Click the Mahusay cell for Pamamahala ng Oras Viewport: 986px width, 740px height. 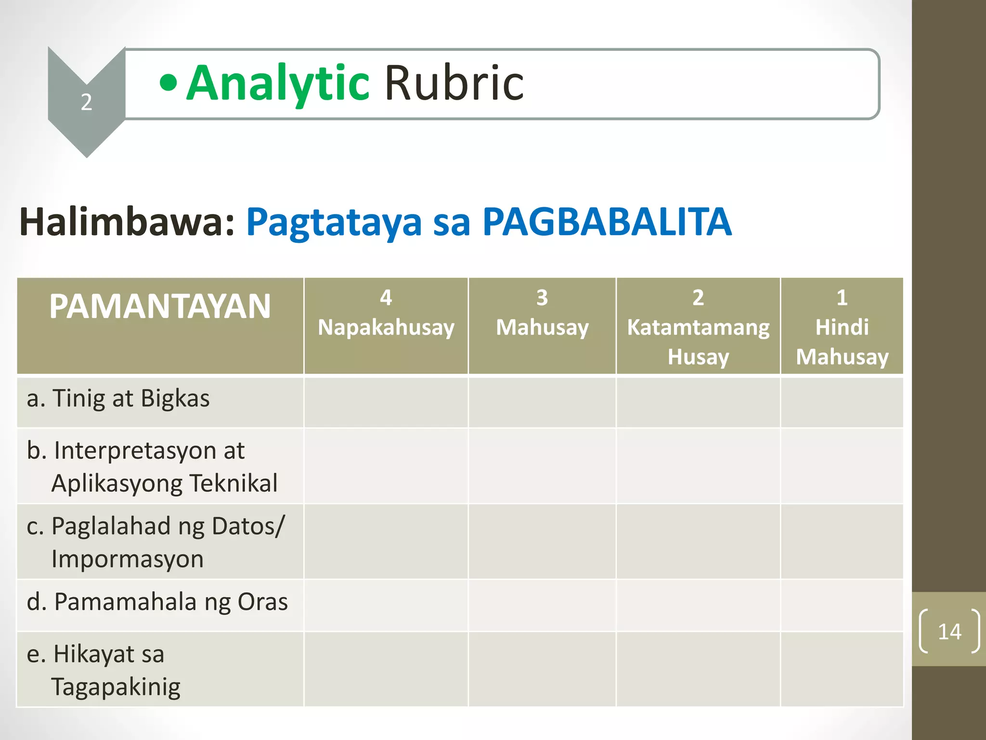pos(542,605)
